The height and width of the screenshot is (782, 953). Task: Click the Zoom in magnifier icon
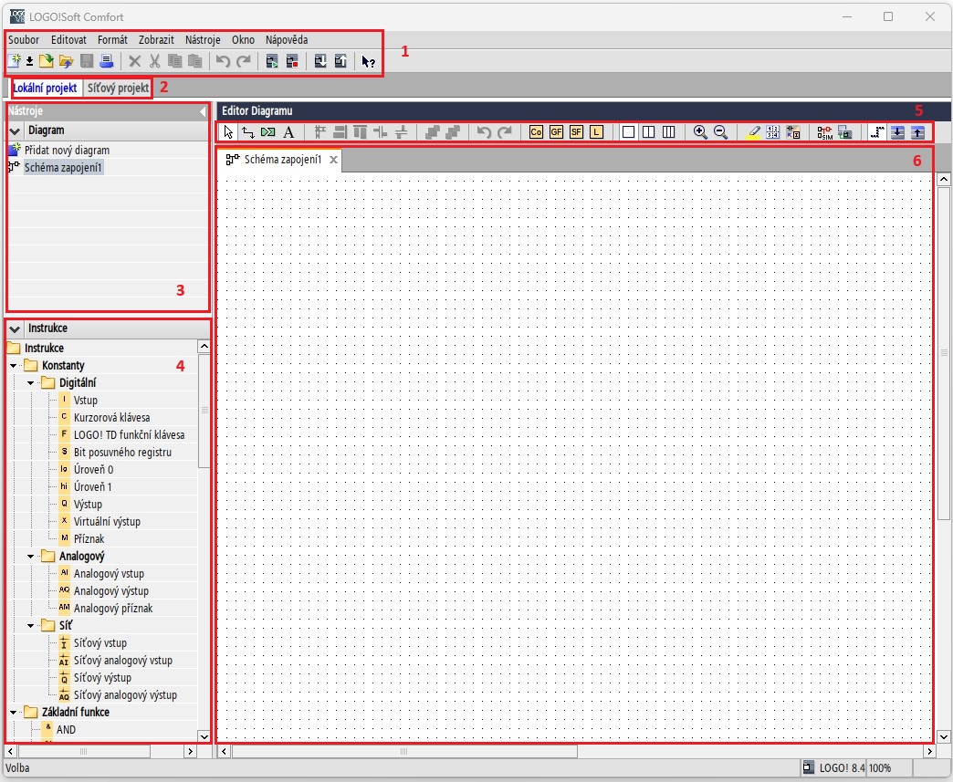point(700,132)
